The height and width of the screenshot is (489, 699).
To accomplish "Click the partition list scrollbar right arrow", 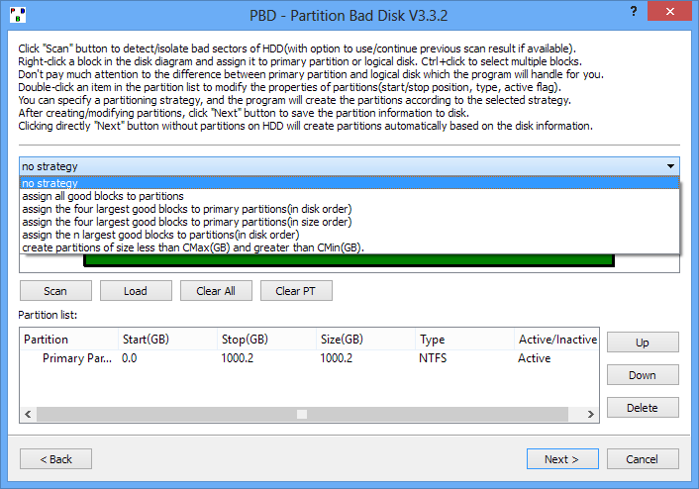I will pyautogui.click(x=591, y=414).
